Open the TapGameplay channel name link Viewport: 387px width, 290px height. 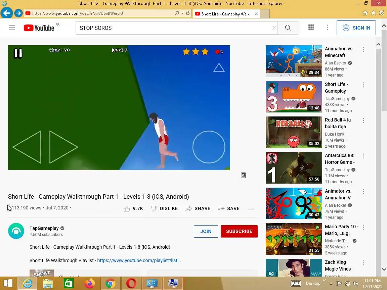pyautogui.click(x=44, y=228)
